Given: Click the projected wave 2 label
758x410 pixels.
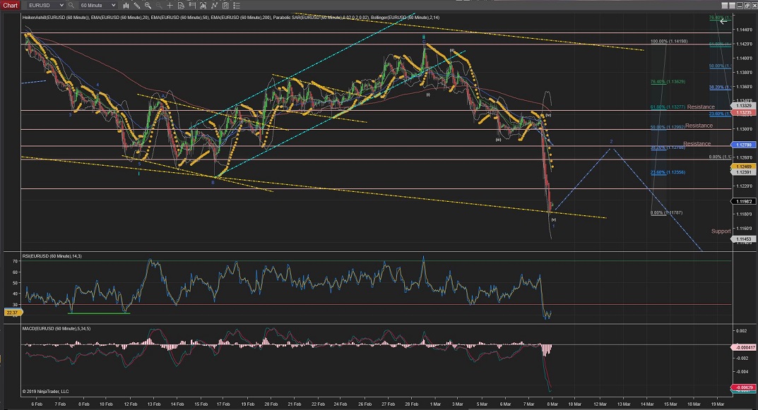Looking at the screenshot, I should click(x=611, y=142).
